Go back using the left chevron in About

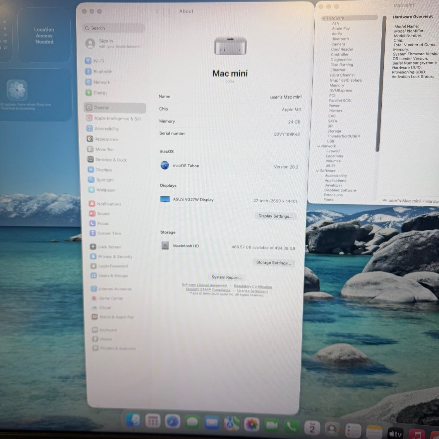[157, 11]
